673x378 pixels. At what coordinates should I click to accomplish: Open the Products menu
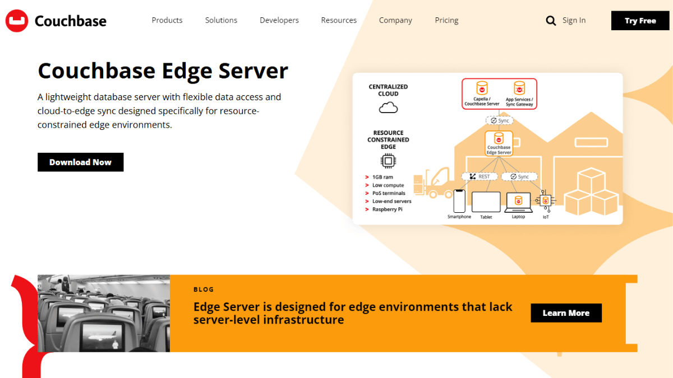point(167,20)
